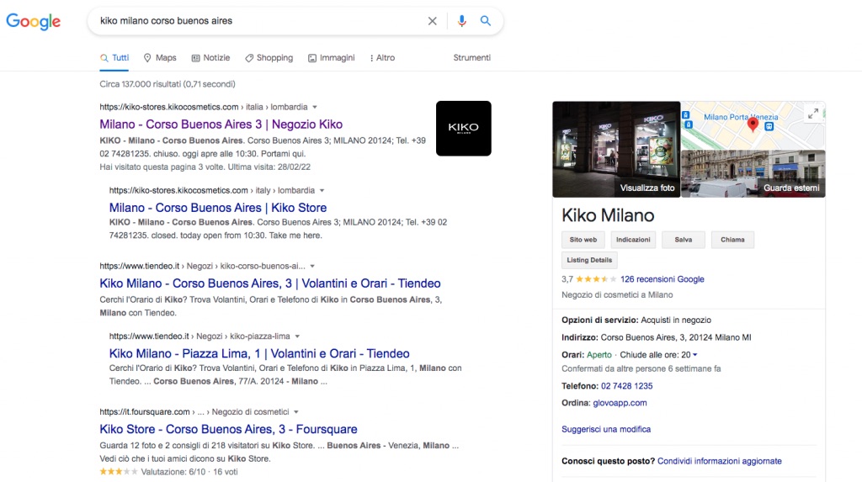Screen dimensions: 862x482
Task: Click Condividi informazioni aggiornate
Action: pos(719,461)
